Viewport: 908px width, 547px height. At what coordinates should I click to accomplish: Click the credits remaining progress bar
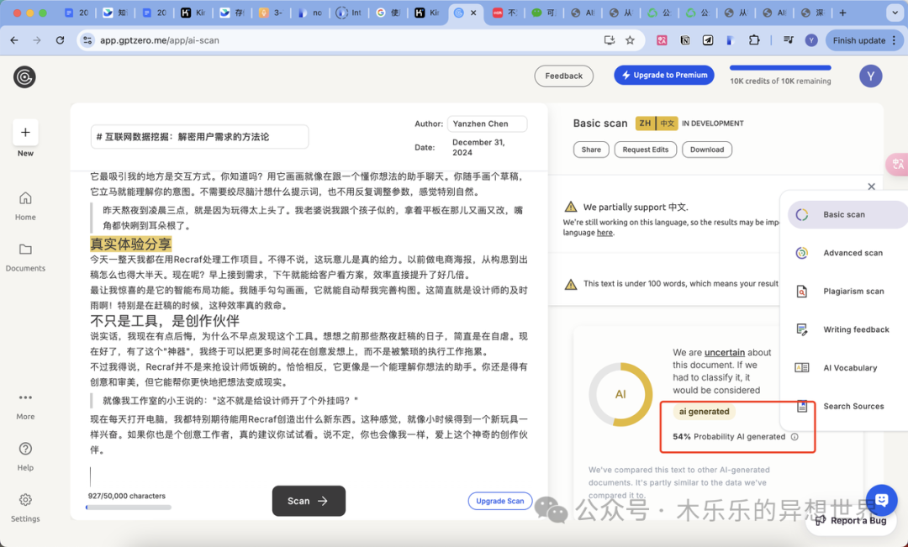tap(780, 68)
